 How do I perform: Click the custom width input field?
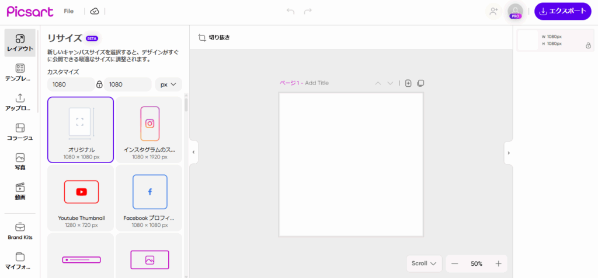[x=71, y=85]
